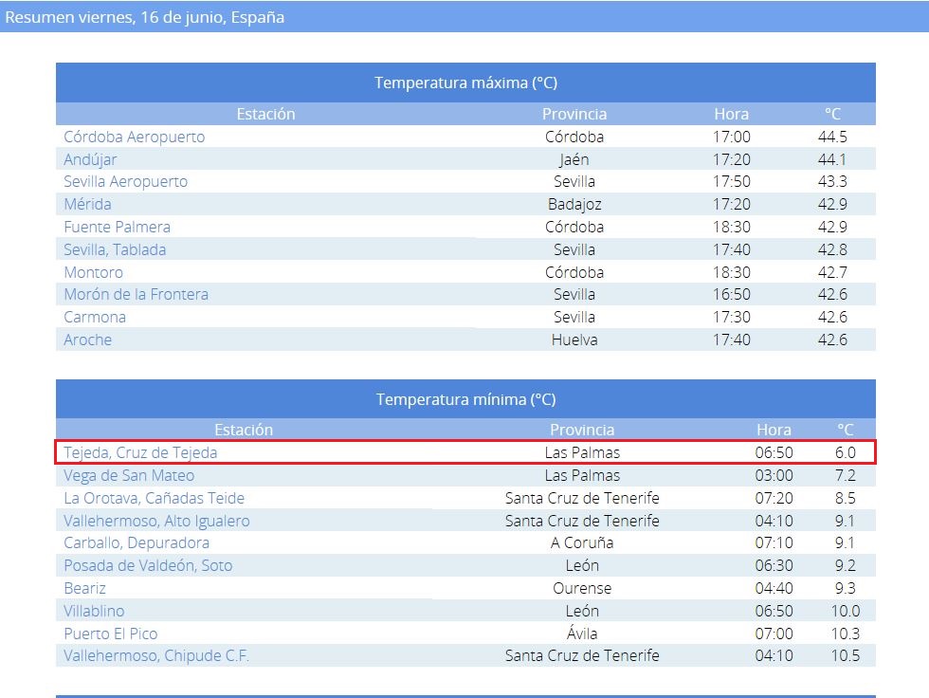Open Vallehermoso, Alto Igualero link
Viewport: 929px width, 698px height.
coord(156,521)
